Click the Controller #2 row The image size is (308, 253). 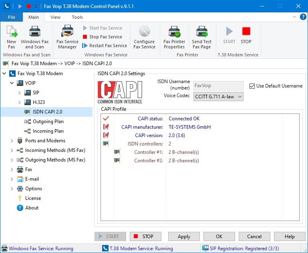pos(200,161)
